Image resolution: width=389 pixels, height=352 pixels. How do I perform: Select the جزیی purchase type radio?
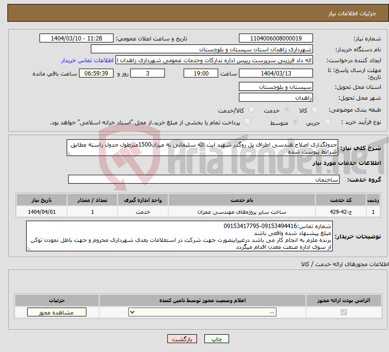[x=327, y=122]
